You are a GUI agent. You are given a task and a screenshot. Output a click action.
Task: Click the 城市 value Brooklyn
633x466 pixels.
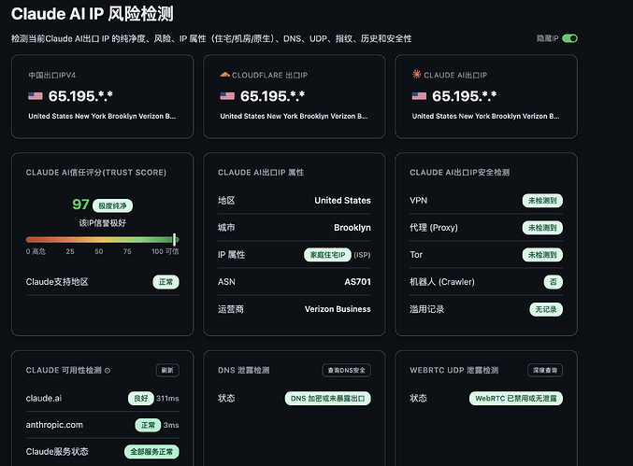(x=352, y=227)
